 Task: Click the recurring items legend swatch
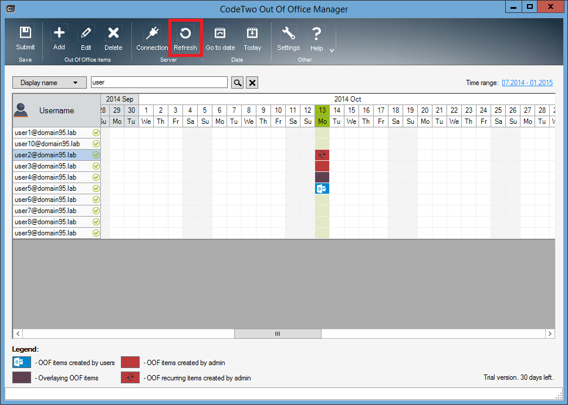[130, 377]
